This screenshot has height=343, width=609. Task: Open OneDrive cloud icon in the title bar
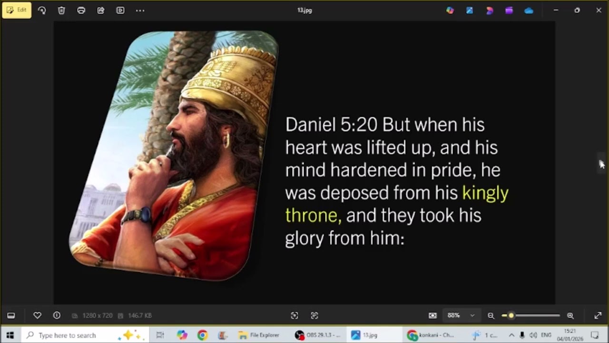point(529,10)
